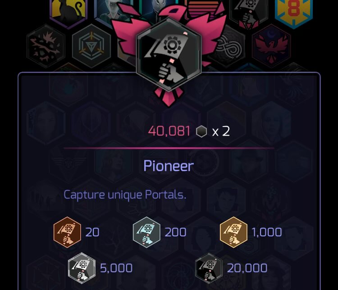Image resolution: width=338 pixels, height=290 pixels.
Task: Tap the 1,000 gold tier requirement
Action: tap(267, 232)
